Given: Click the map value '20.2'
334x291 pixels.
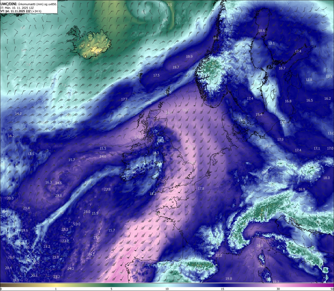Looking at the screenshot, I should 29,247.
